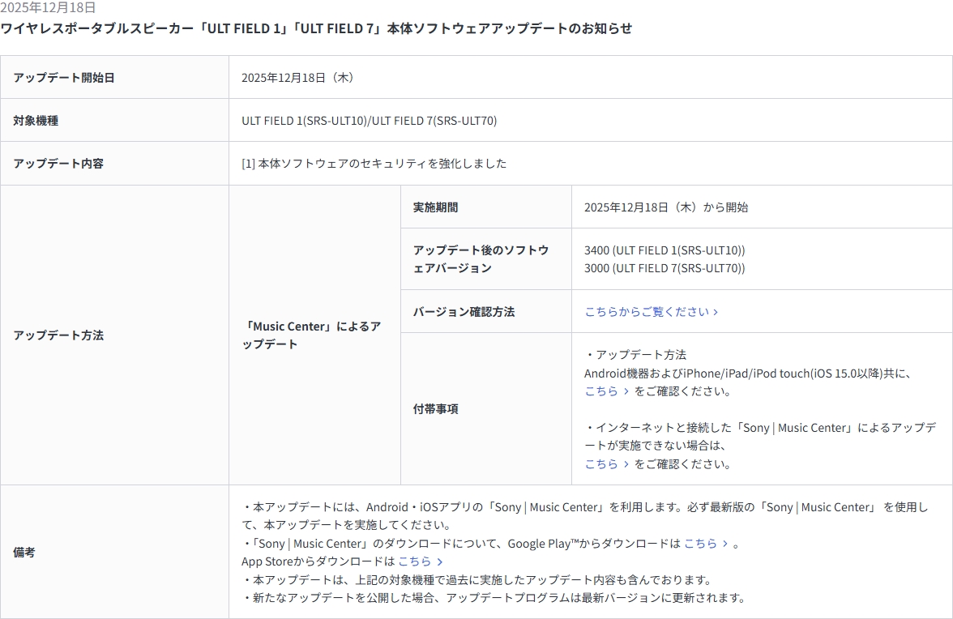Open the version check method link
Screen dimensions: 953x619
click(651, 312)
